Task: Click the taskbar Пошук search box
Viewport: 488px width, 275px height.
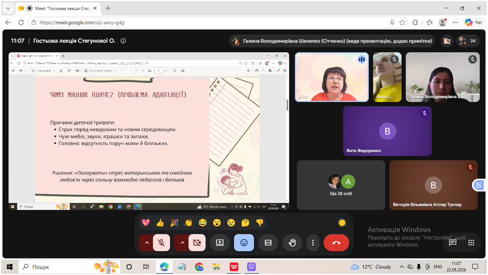Action: (69, 267)
